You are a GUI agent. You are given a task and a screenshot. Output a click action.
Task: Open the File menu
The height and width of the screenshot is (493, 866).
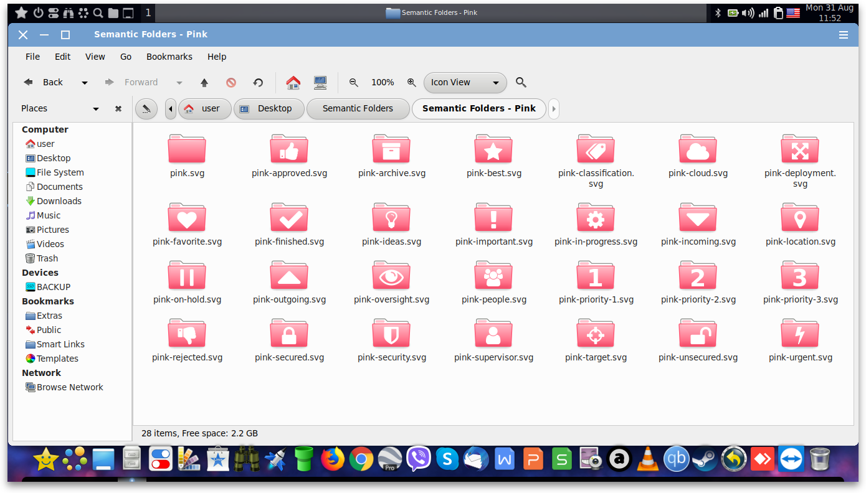pos(32,57)
